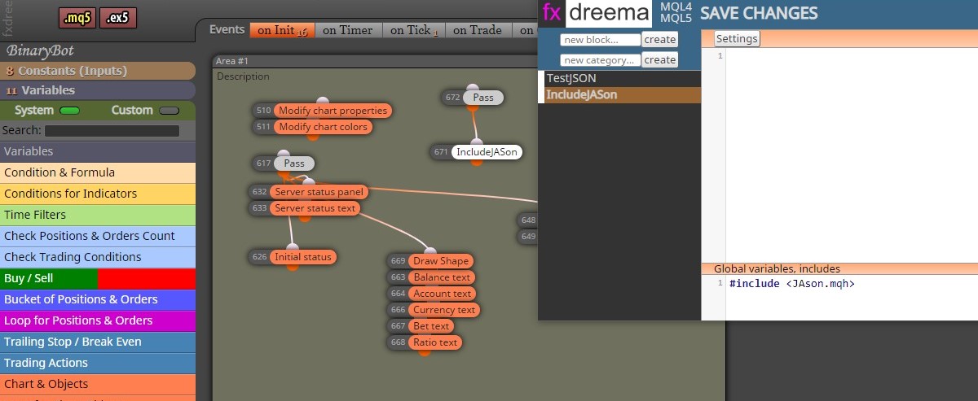Select IncludeJASon in the block list
Viewport: 978px width, 401px height.
click(x=623, y=94)
